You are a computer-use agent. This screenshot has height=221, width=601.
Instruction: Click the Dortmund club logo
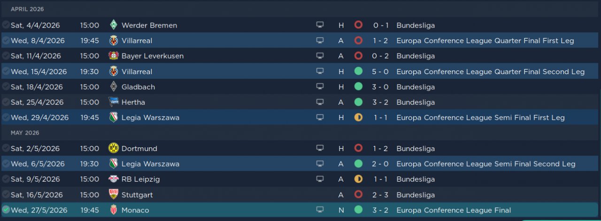pyautogui.click(x=113, y=148)
